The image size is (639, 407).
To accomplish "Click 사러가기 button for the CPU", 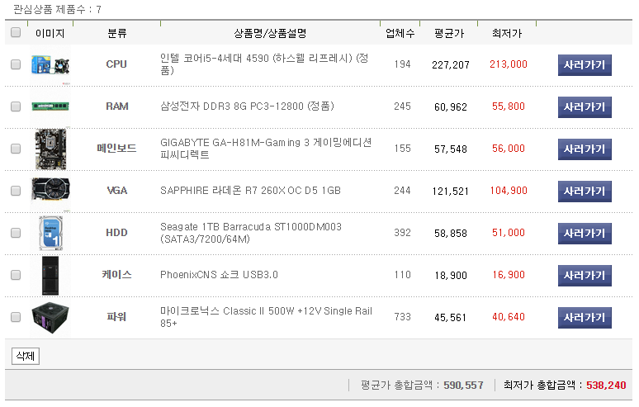I will [x=585, y=64].
